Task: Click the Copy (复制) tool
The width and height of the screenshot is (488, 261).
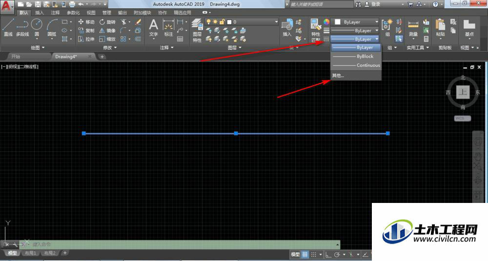Action: 86,30
